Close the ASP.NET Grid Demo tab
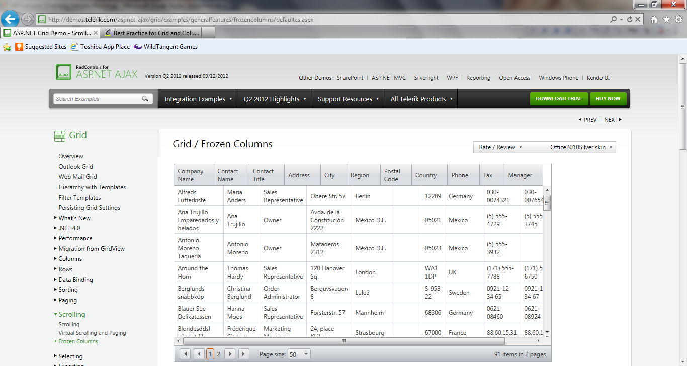This screenshot has width=687, height=366. pos(96,33)
